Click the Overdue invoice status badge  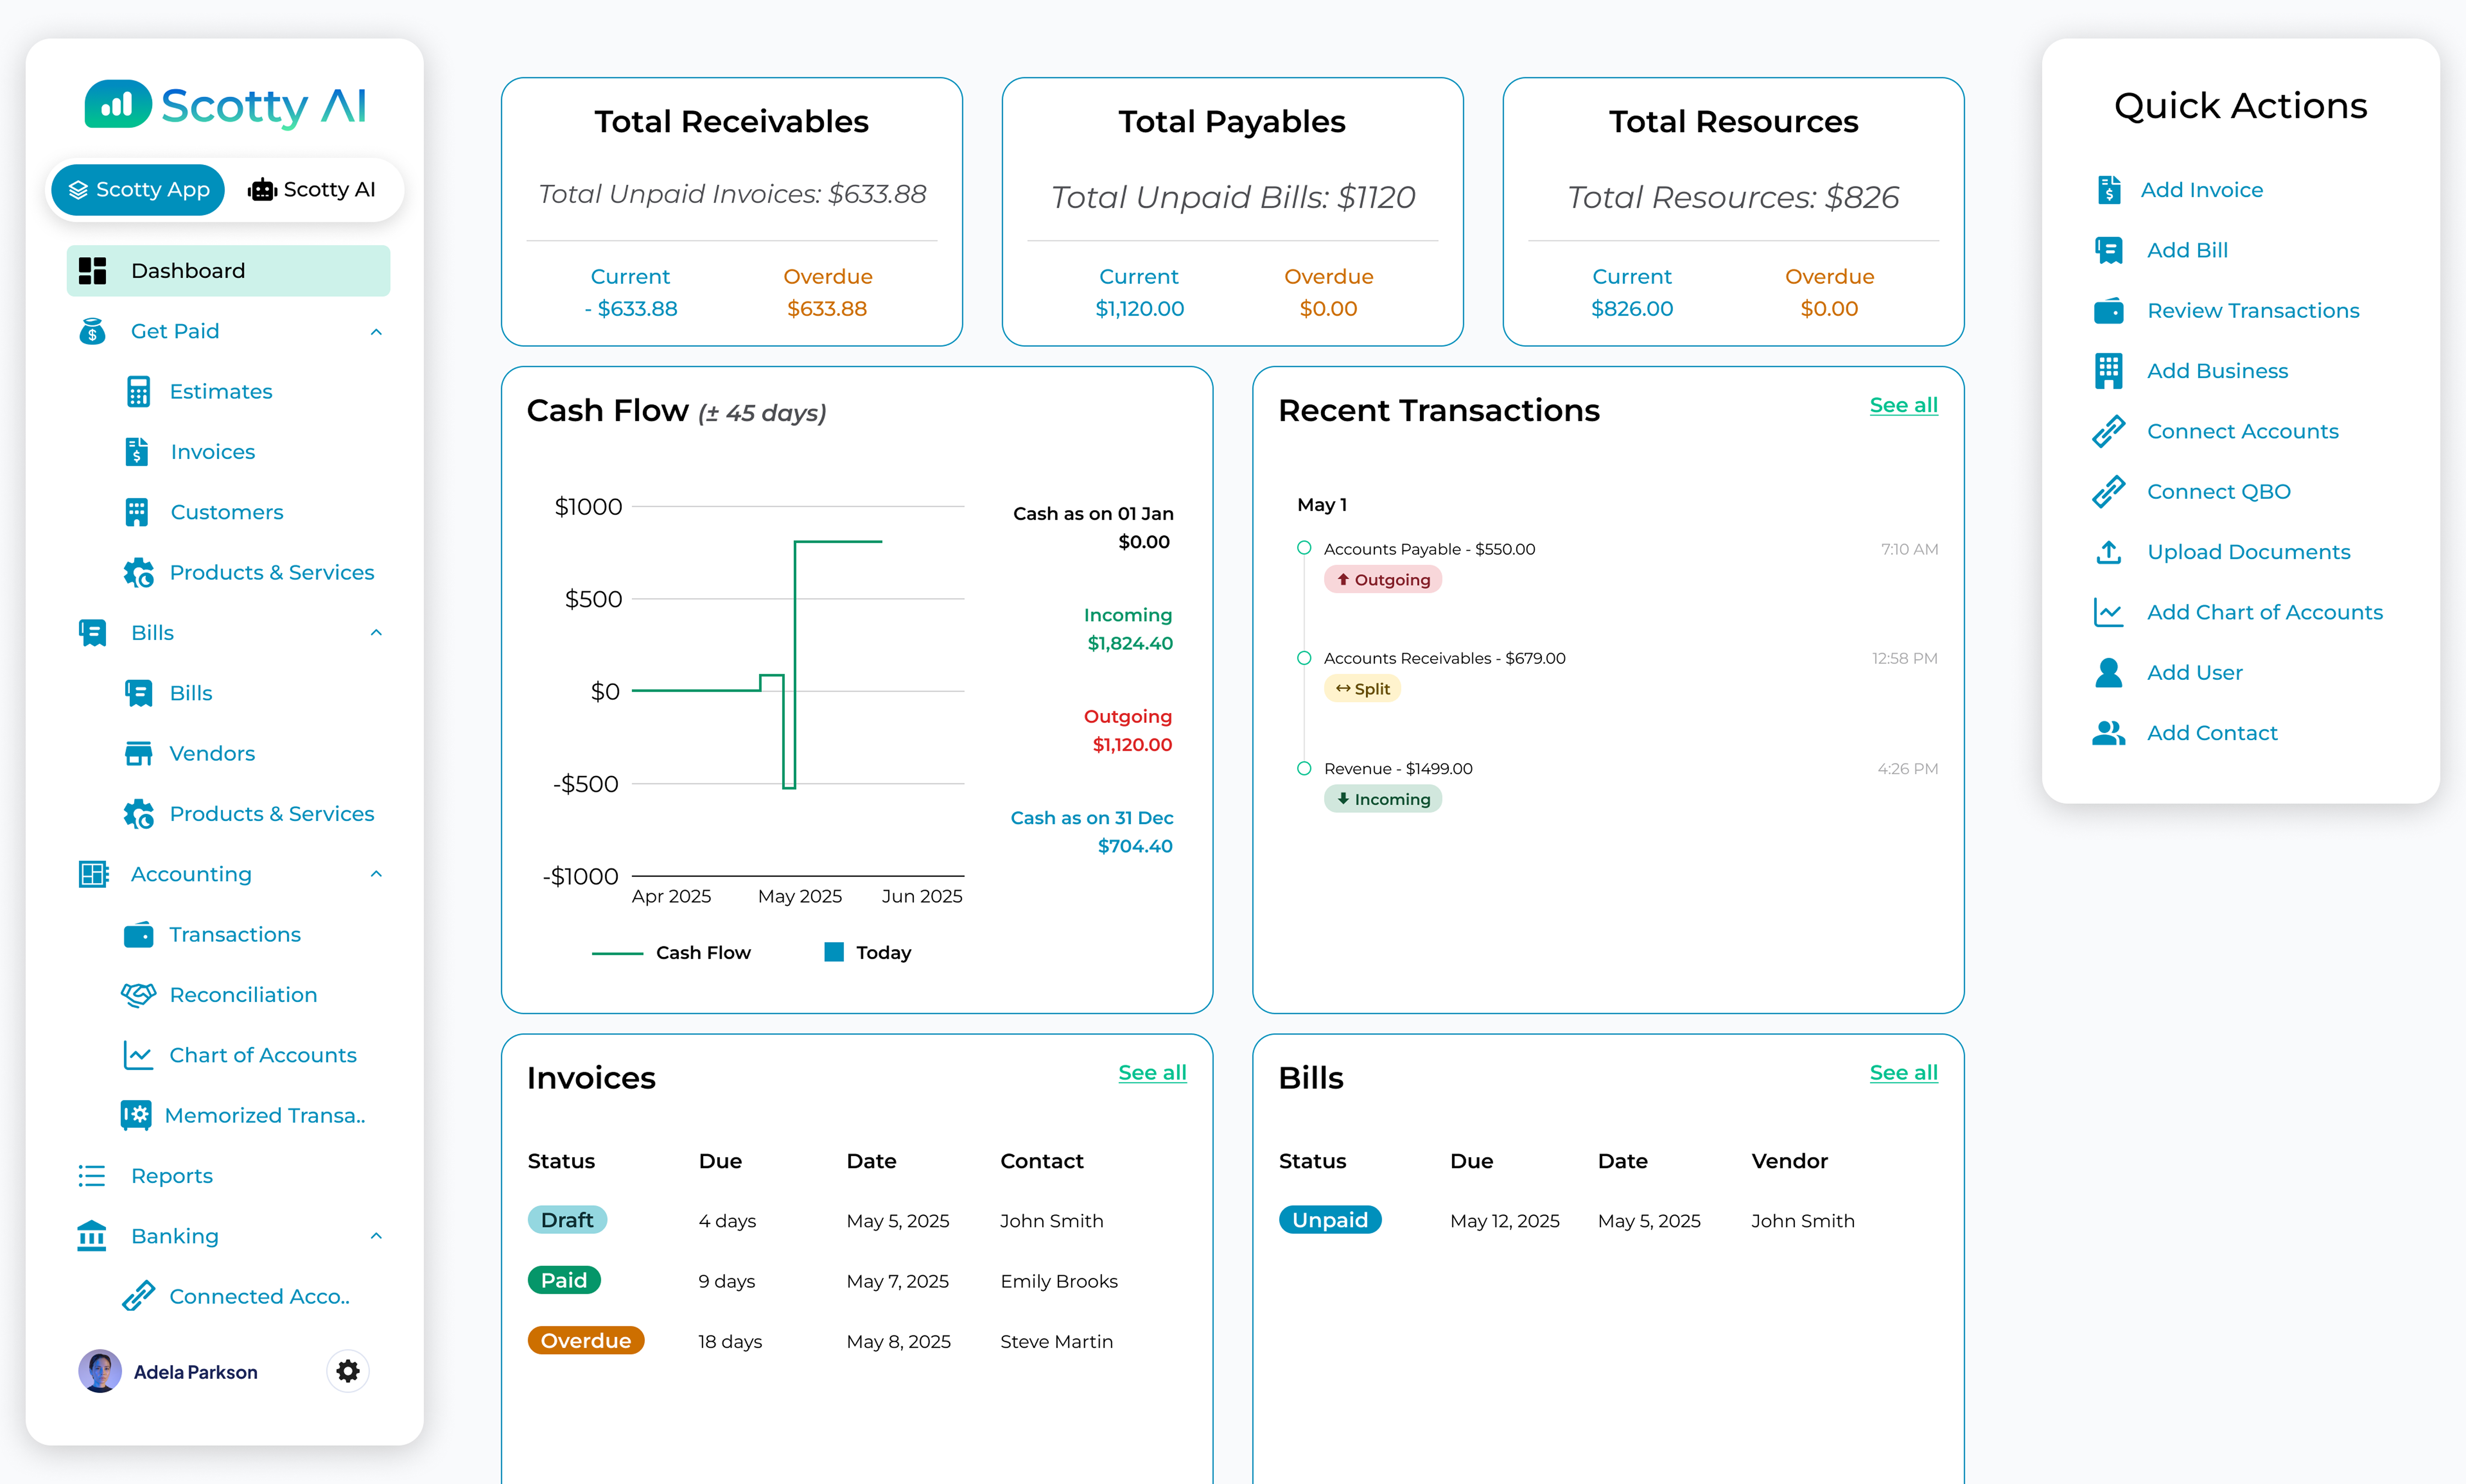click(586, 1341)
